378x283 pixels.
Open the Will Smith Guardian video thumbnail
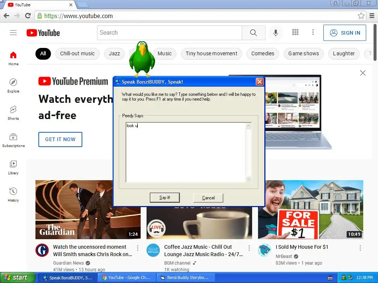(88, 210)
